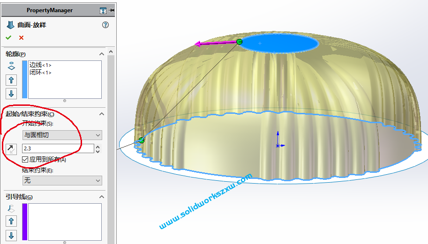428x244 pixels.
Task: Click the 曲面-放样 feature title
Action: [32, 25]
